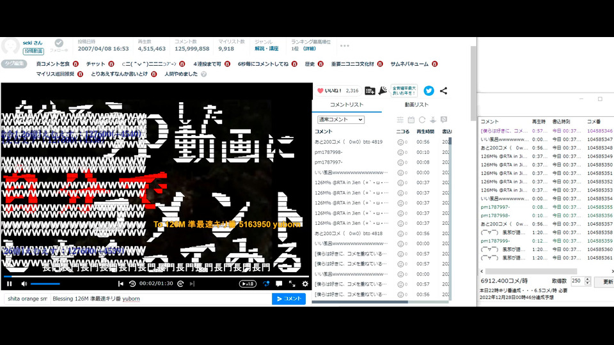This screenshot has height=345, width=614.
Task: Click the page's vertical scrollbar
Action: point(473,83)
